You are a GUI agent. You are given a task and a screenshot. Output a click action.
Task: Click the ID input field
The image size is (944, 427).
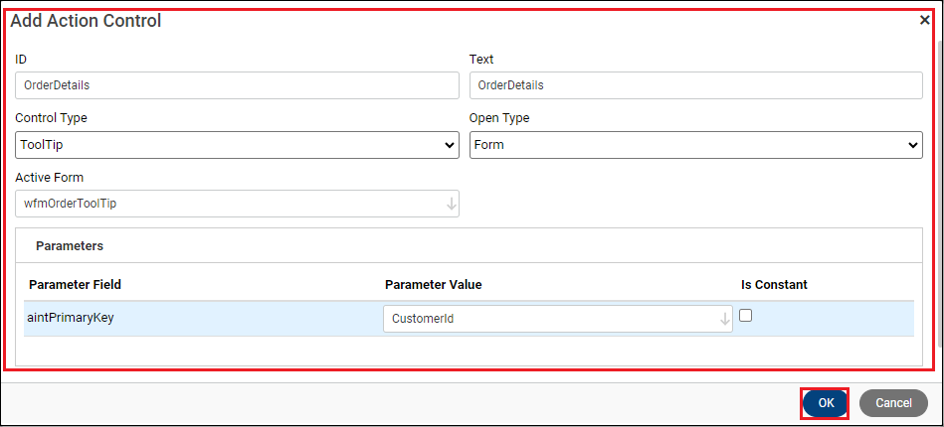(x=237, y=85)
